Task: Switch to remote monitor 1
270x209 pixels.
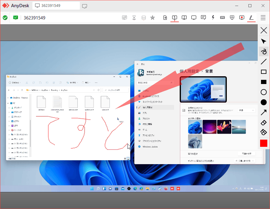Action: [x=174, y=18]
